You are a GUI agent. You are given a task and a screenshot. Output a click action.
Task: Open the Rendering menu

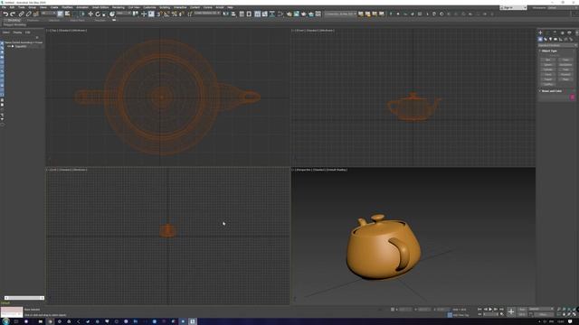[119, 7]
